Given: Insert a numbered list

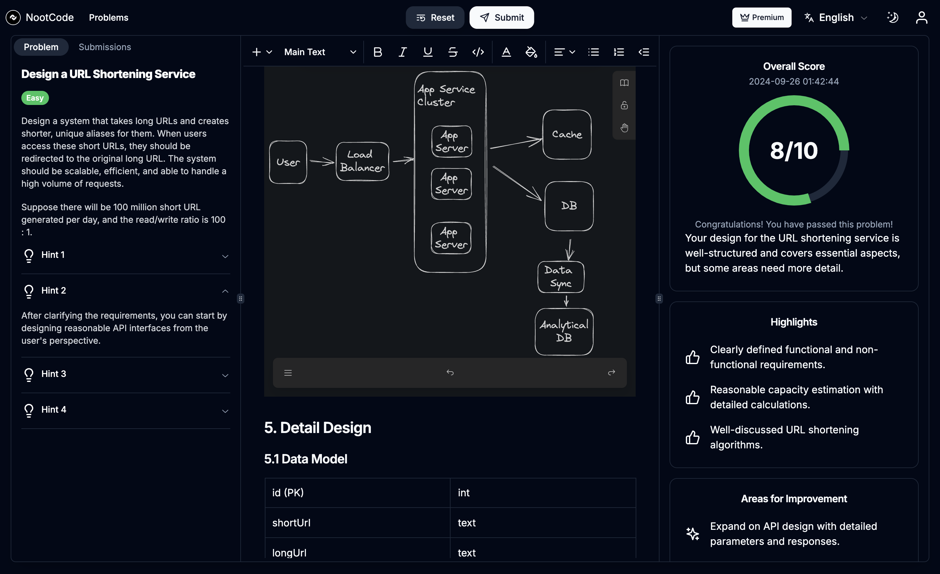Looking at the screenshot, I should click(619, 52).
